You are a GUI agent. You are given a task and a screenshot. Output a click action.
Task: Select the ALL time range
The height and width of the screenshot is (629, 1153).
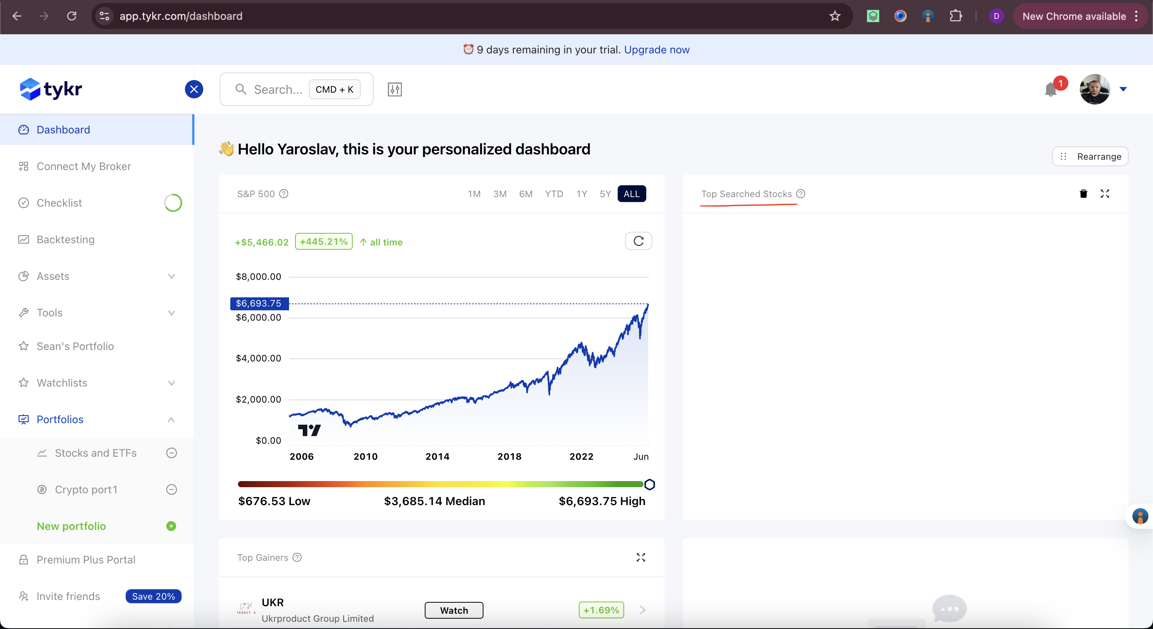[x=631, y=194]
